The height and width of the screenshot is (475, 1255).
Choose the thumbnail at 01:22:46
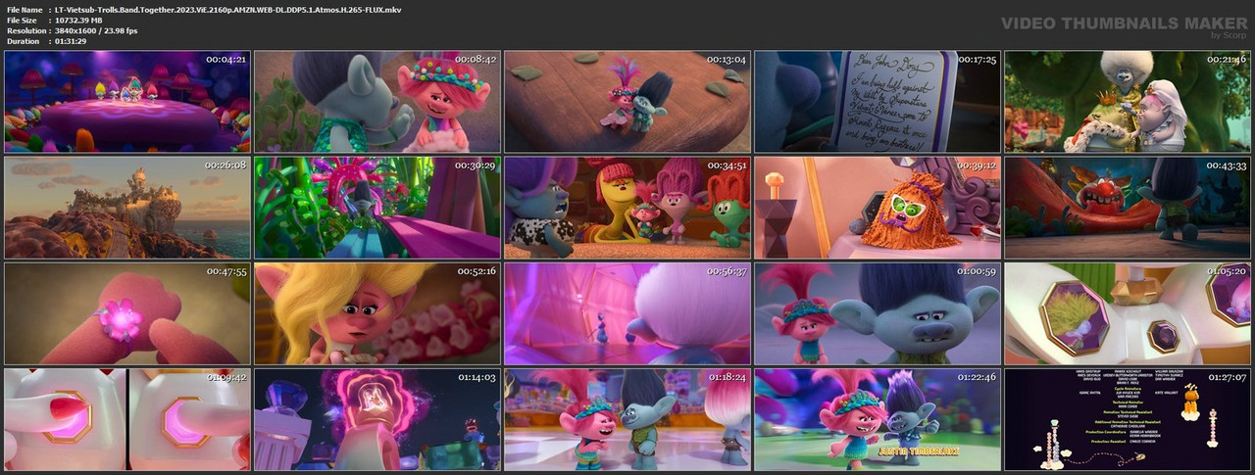click(x=878, y=419)
